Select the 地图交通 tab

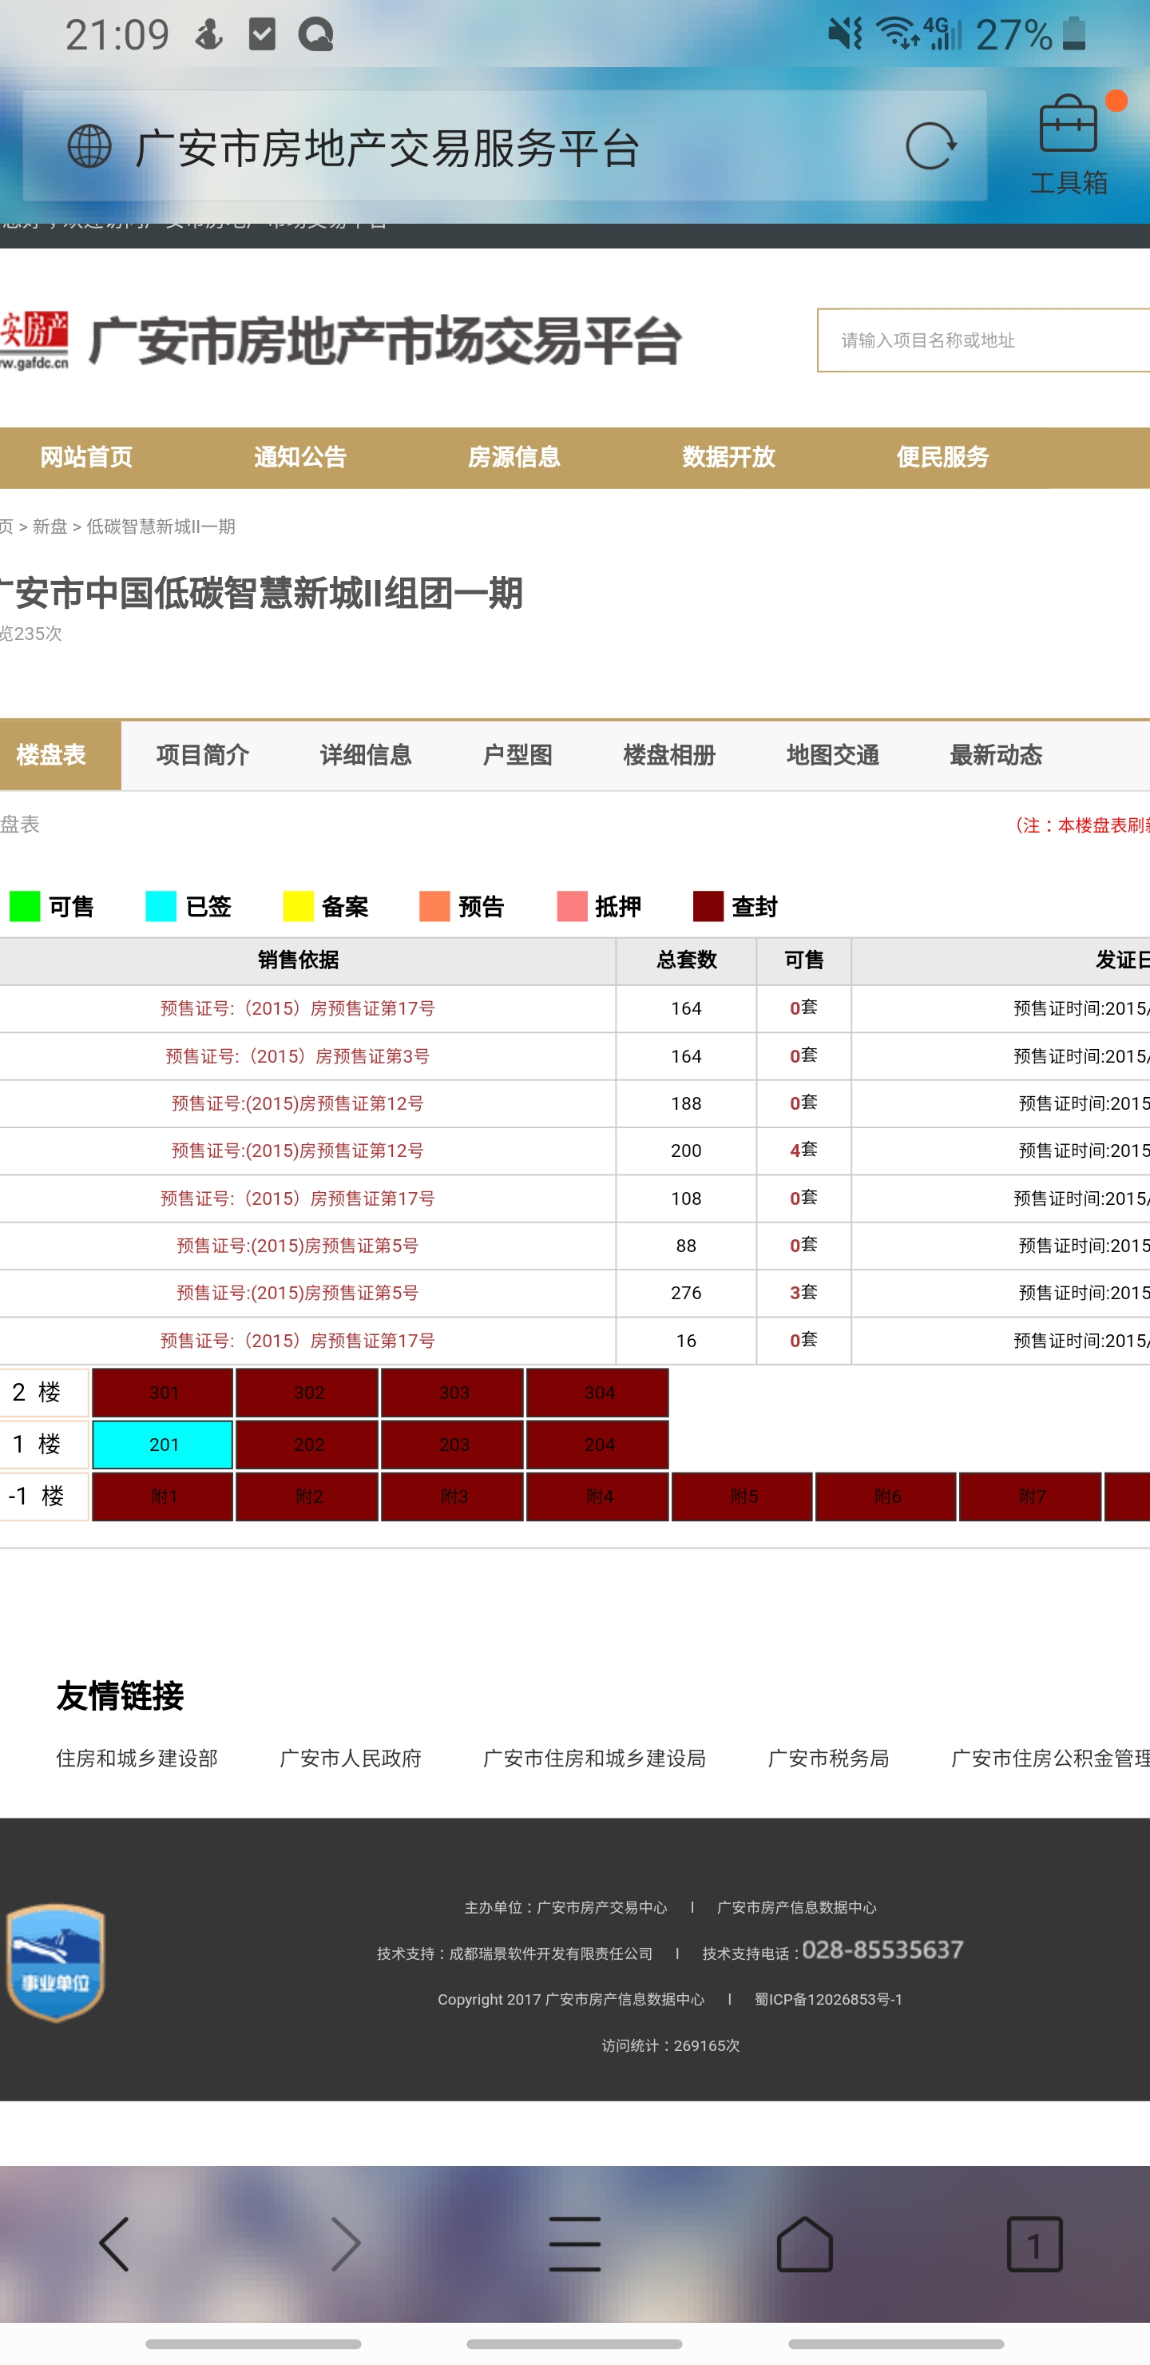832,756
